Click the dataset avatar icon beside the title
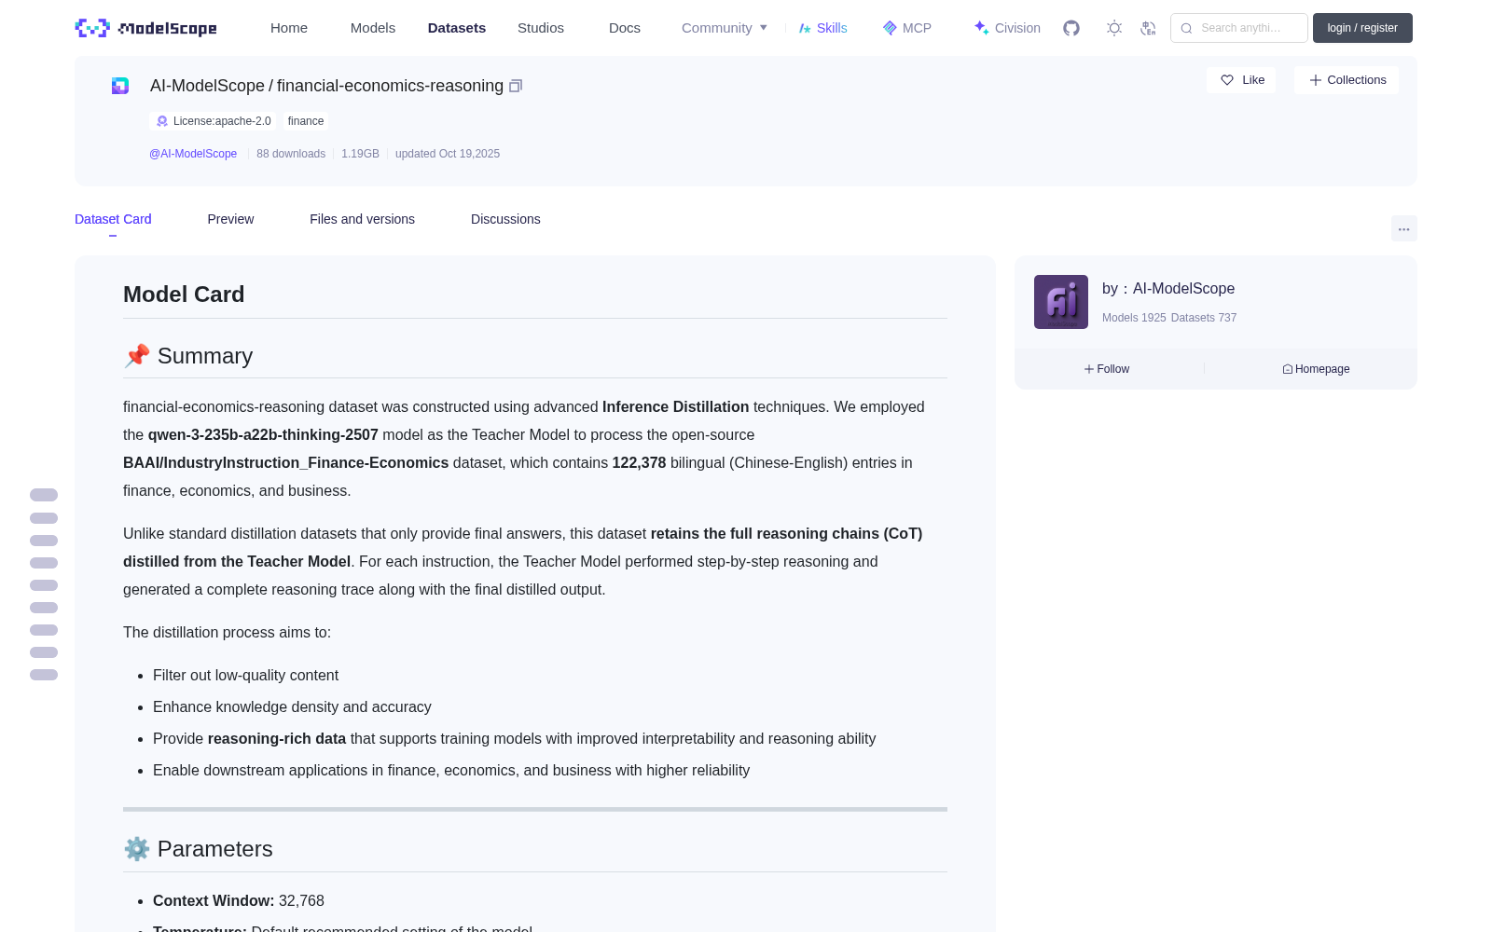The height and width of the screenshot is (932, 1492). (x=120, y=86)
